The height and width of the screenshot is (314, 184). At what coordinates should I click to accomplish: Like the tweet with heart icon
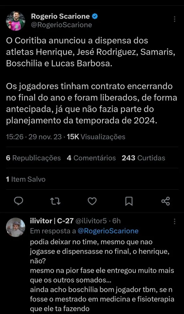tap(92, 201)
